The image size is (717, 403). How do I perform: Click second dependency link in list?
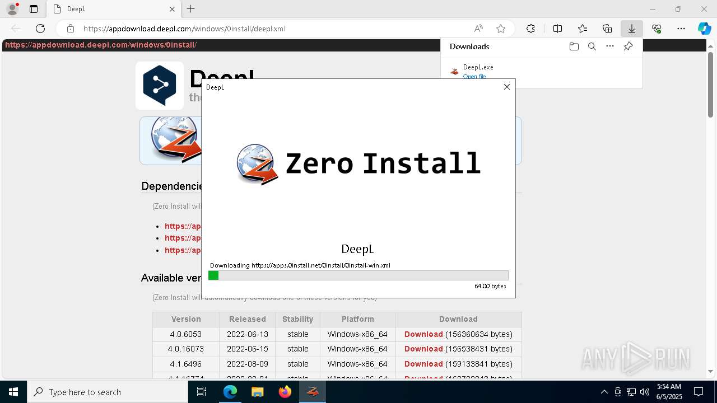tap(183, 238)
